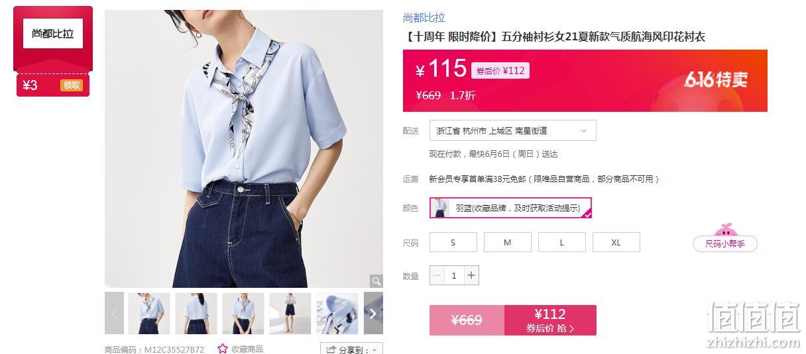Open the 尚都比拉 brand link
This screenshot has width=806, height=354.
[x=424, y=18]
